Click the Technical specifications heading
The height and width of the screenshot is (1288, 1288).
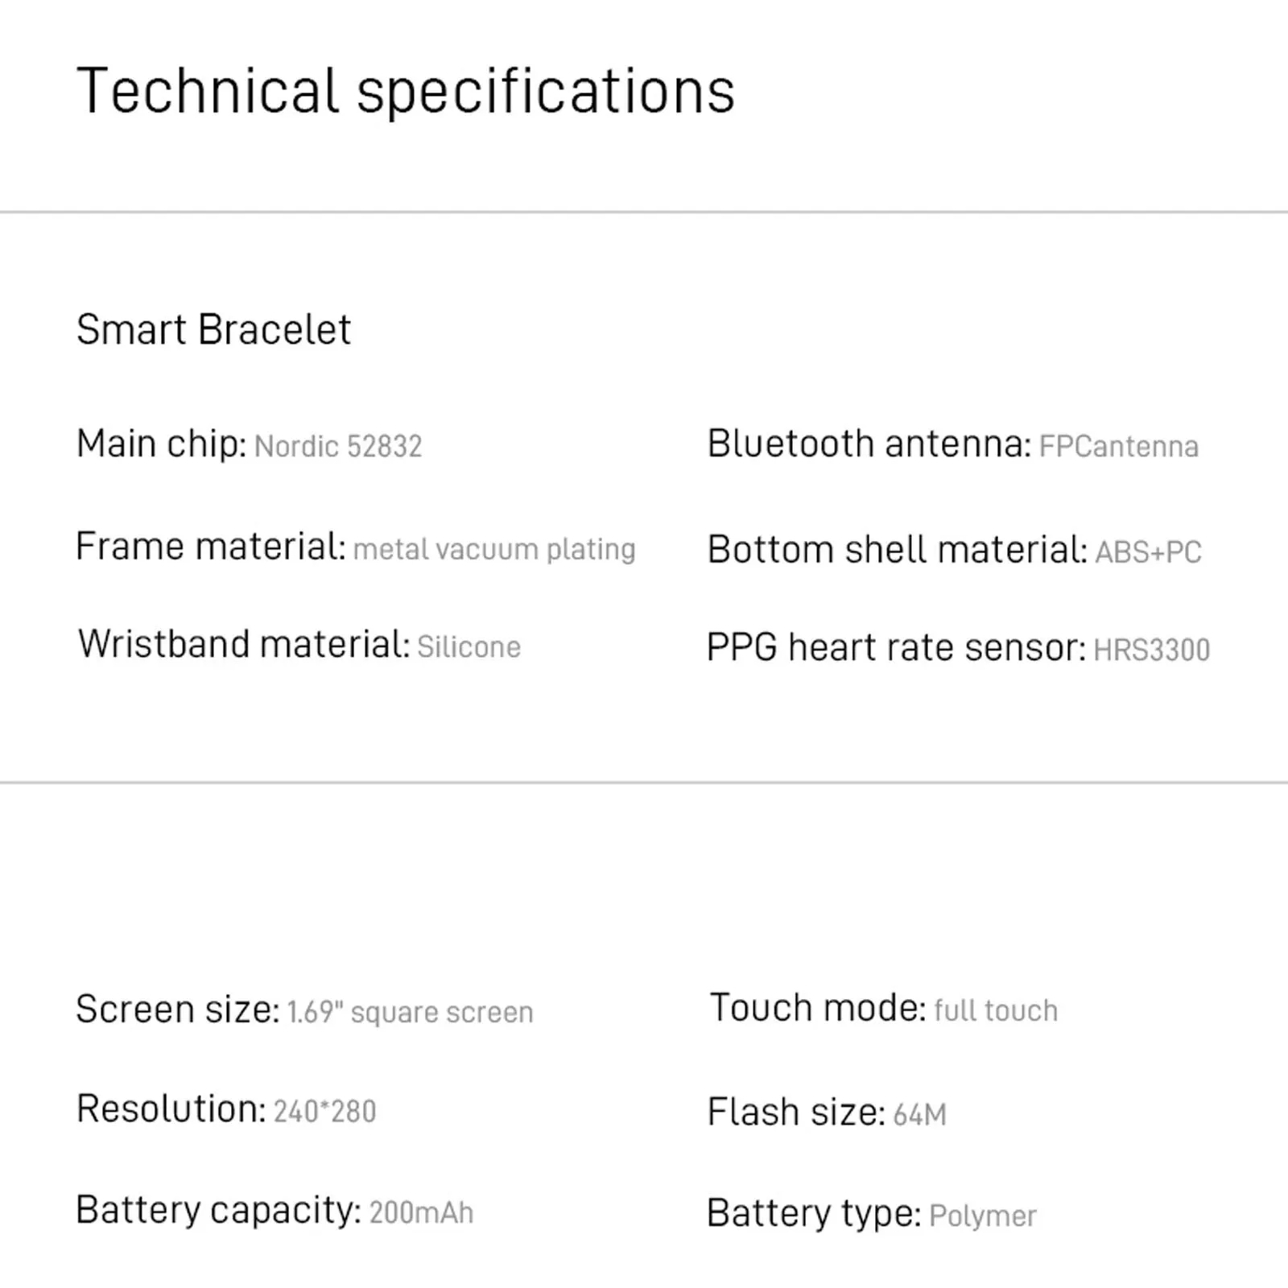pos(406,92)
